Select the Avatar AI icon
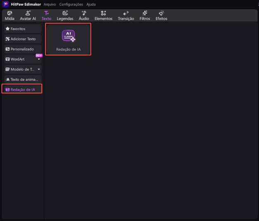 pos(28,14)
